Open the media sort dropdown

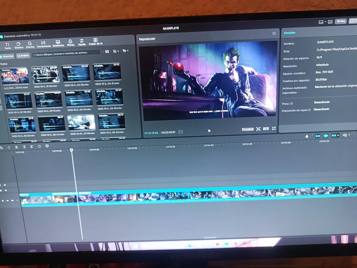point(116,51)
